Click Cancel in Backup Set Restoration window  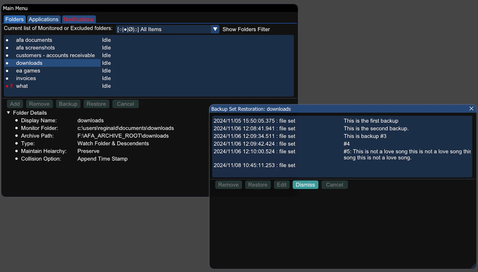tap(334, 185)
